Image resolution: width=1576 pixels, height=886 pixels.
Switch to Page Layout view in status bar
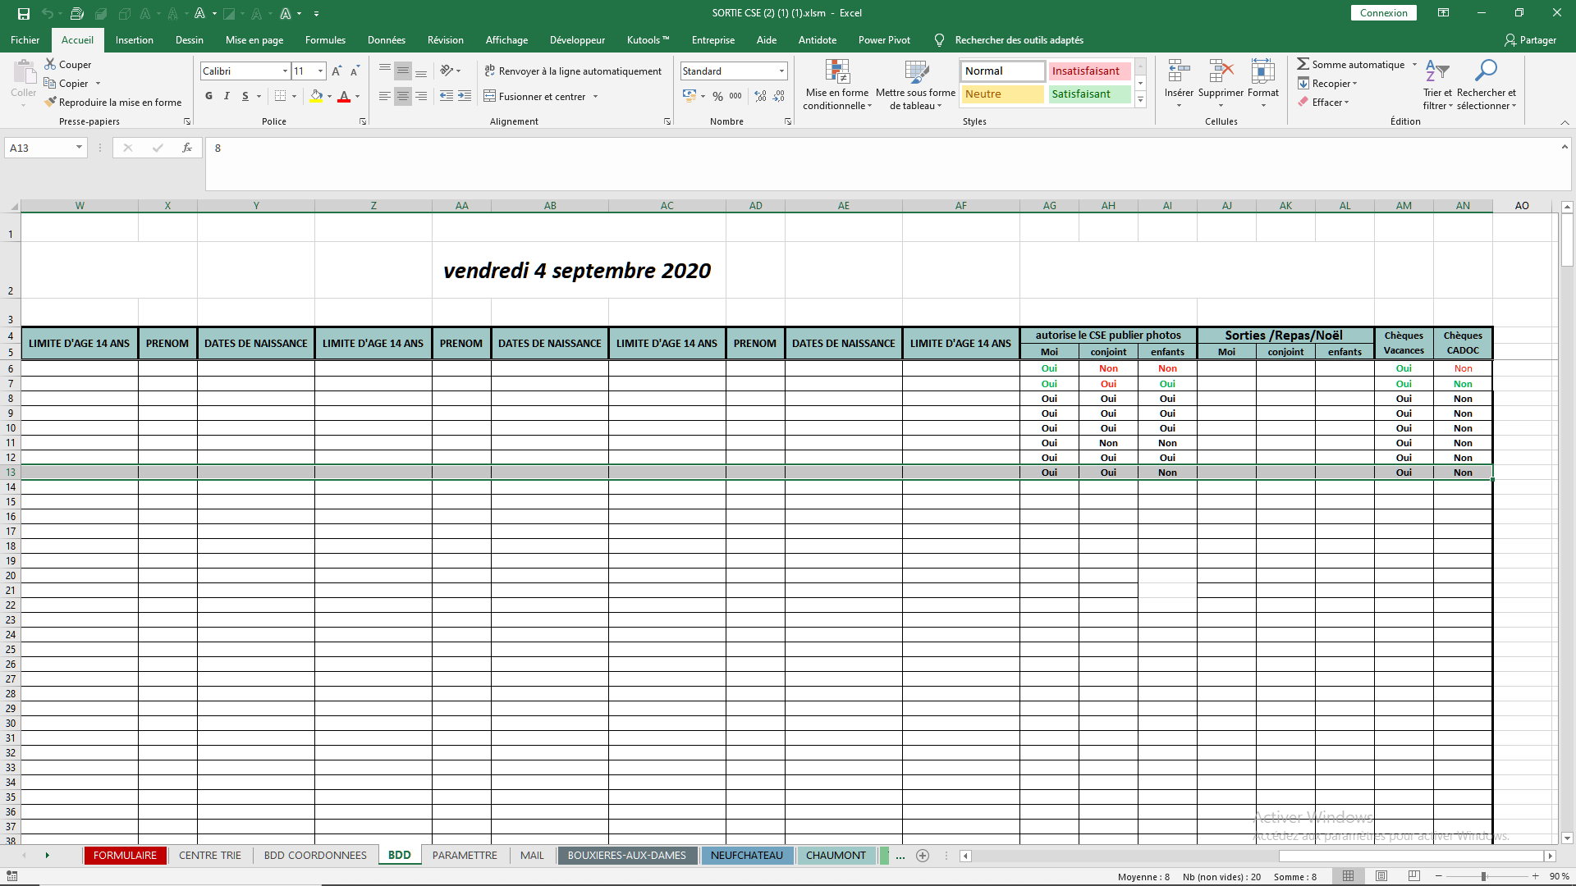pos(1381,876)
